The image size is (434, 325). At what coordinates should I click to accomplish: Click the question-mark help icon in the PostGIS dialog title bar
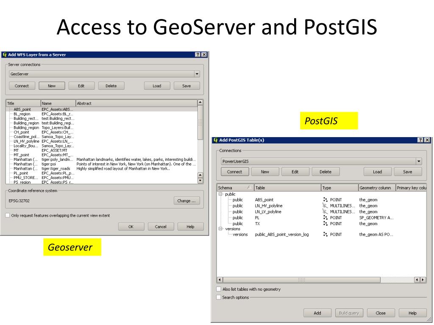click(x=420, y=140)
